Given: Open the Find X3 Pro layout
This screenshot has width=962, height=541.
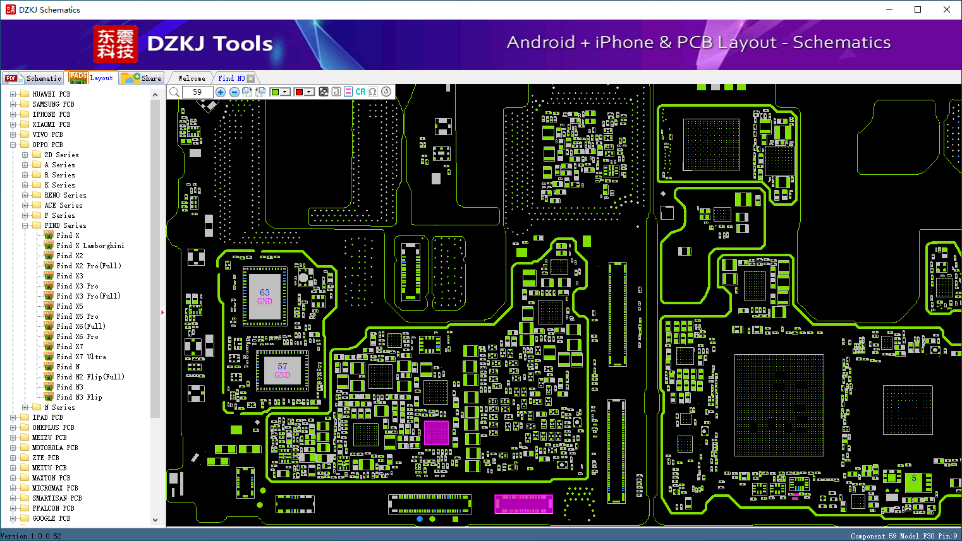Looking at the screenshot, I should click(77, 286).
